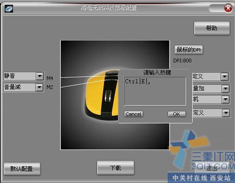This screenshot has height=183, width=235.
Task: Cancel the hotkey input dialog
Action: pos(133,114)
